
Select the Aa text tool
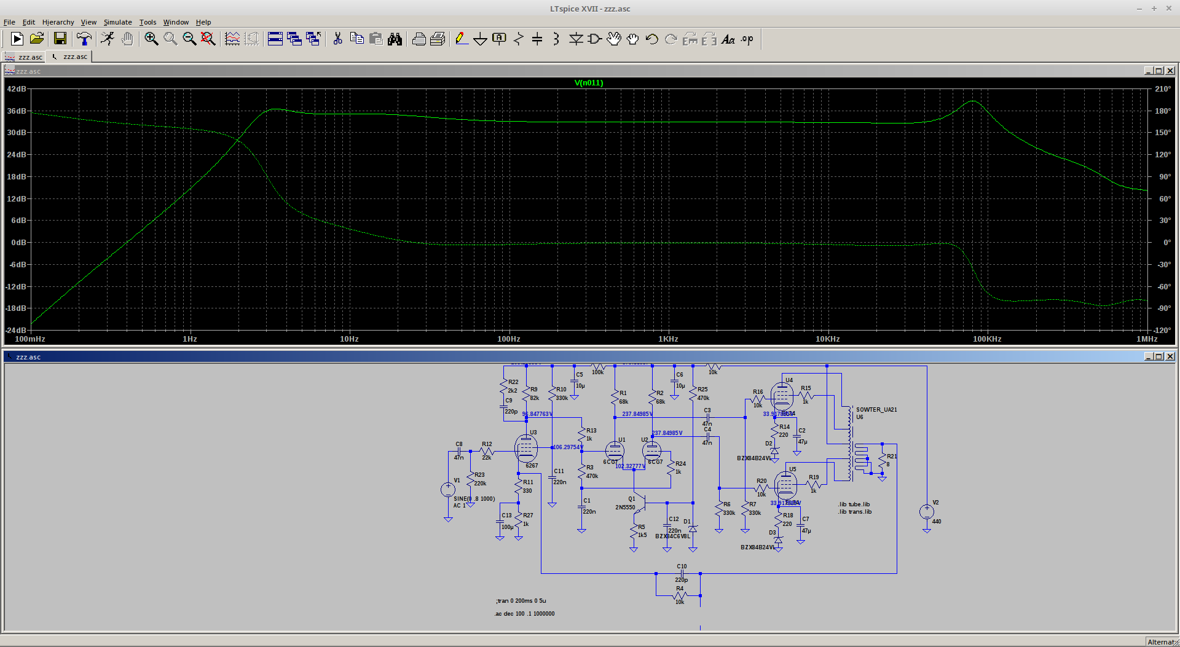point(728,39)
